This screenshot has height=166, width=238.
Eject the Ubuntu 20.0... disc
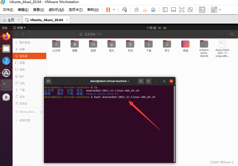[41, 112]
